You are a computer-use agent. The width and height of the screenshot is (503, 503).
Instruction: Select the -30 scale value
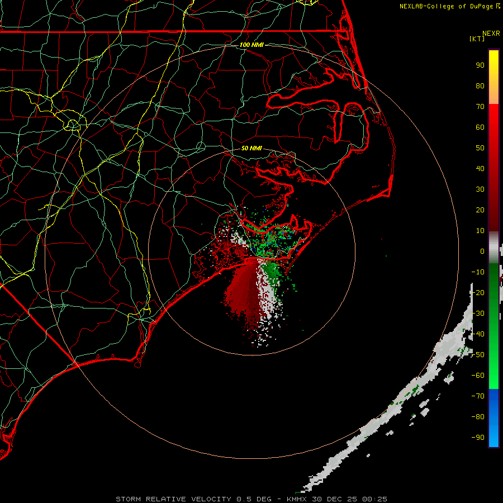(x=478, y=314)
